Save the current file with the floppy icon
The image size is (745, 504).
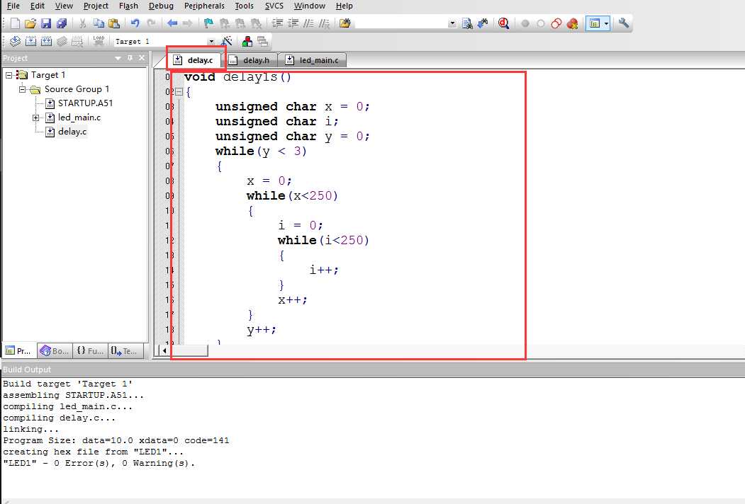click(45, 23)
